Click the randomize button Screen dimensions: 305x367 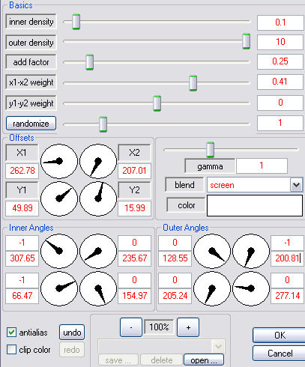point(31,124)
